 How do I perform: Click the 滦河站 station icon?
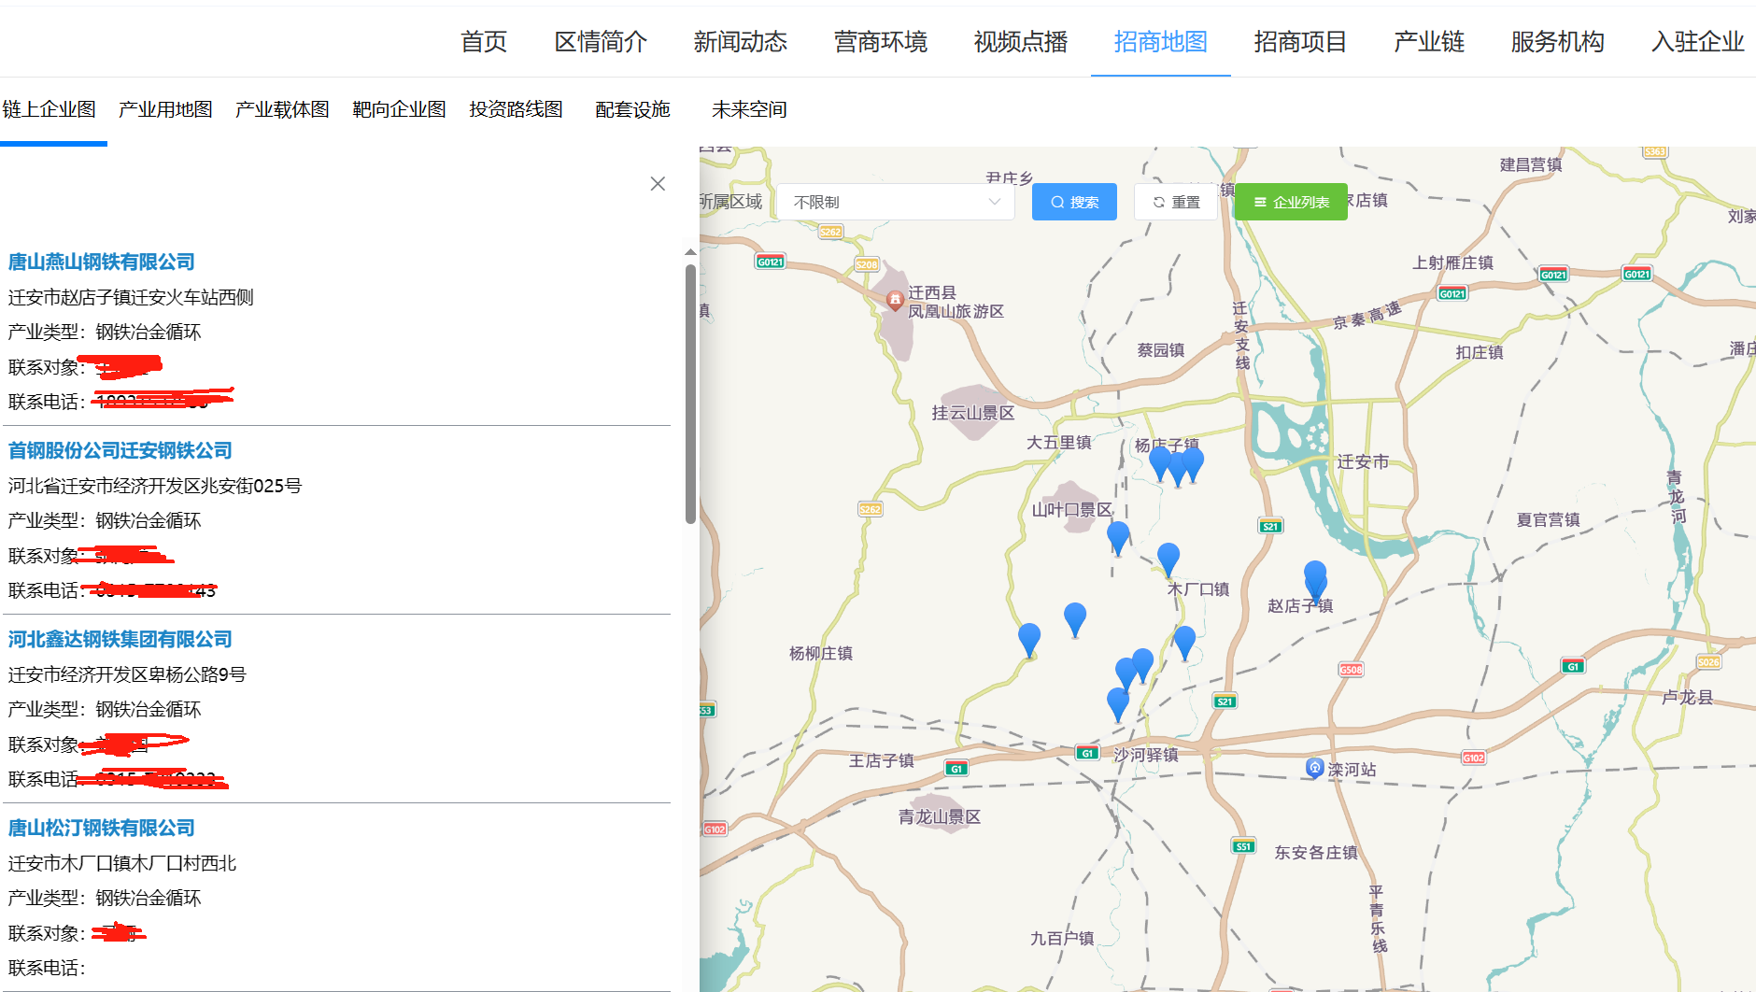tap(1314, 768)
